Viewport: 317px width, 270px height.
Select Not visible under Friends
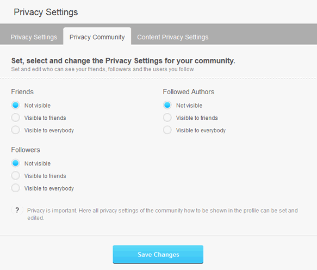16,105
